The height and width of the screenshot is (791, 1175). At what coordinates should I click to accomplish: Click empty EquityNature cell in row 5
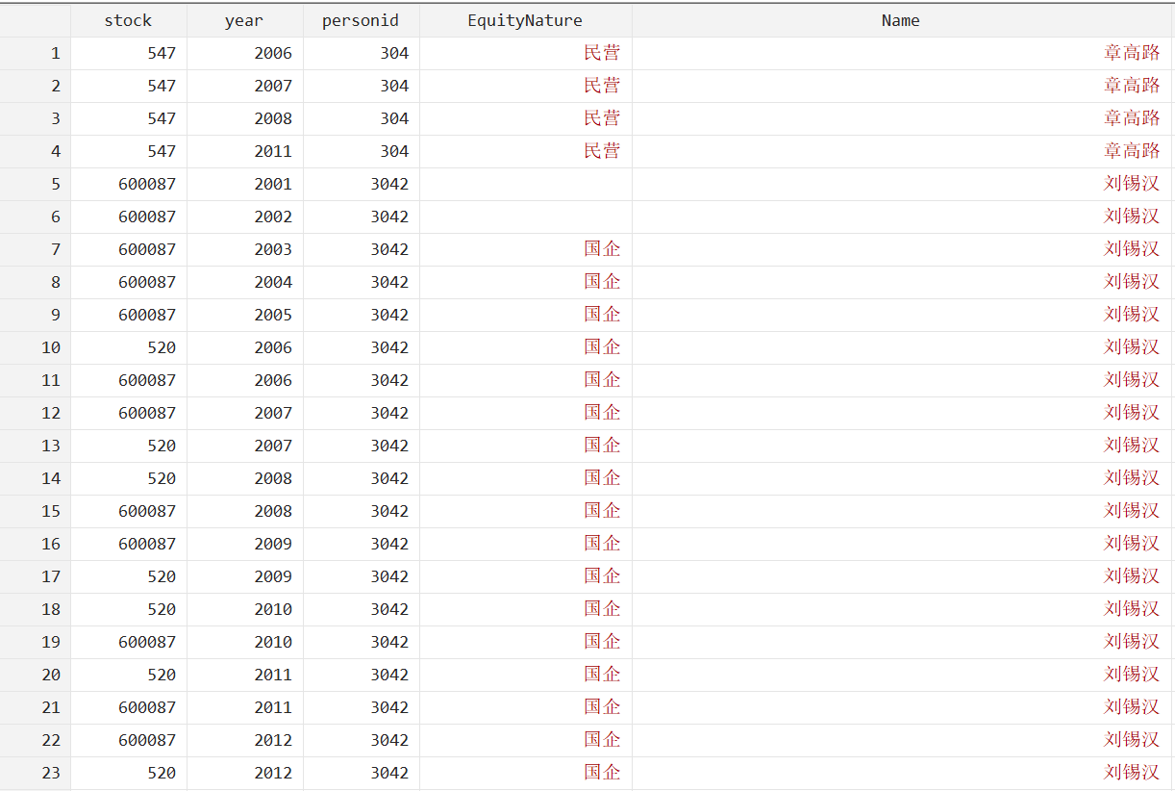[x=526, y=184]
